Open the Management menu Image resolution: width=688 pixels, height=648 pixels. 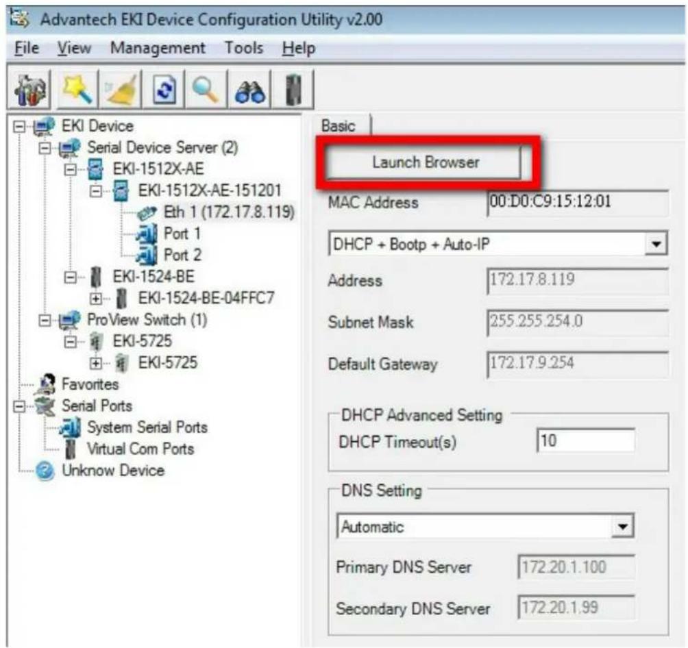(x=158, y=48)
